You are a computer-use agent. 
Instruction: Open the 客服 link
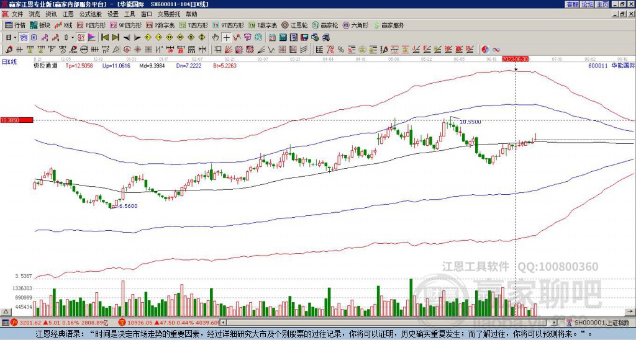coord(573,4)
